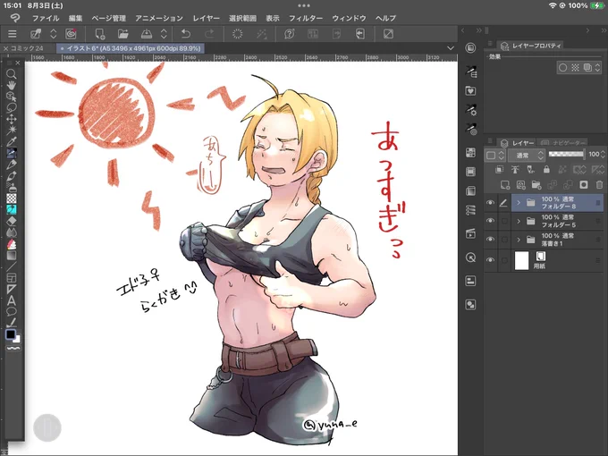Select the Eyedropper tool
608x456 pixels.
point(12,141)
